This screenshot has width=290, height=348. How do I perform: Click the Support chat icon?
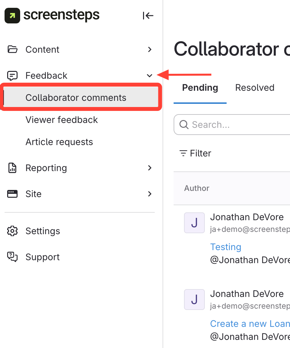12,257
